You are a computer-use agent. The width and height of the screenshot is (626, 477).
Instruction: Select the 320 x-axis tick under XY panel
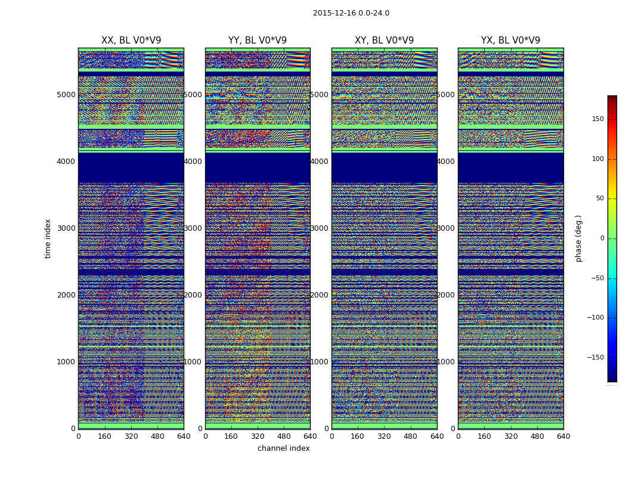tap(384, 436)
